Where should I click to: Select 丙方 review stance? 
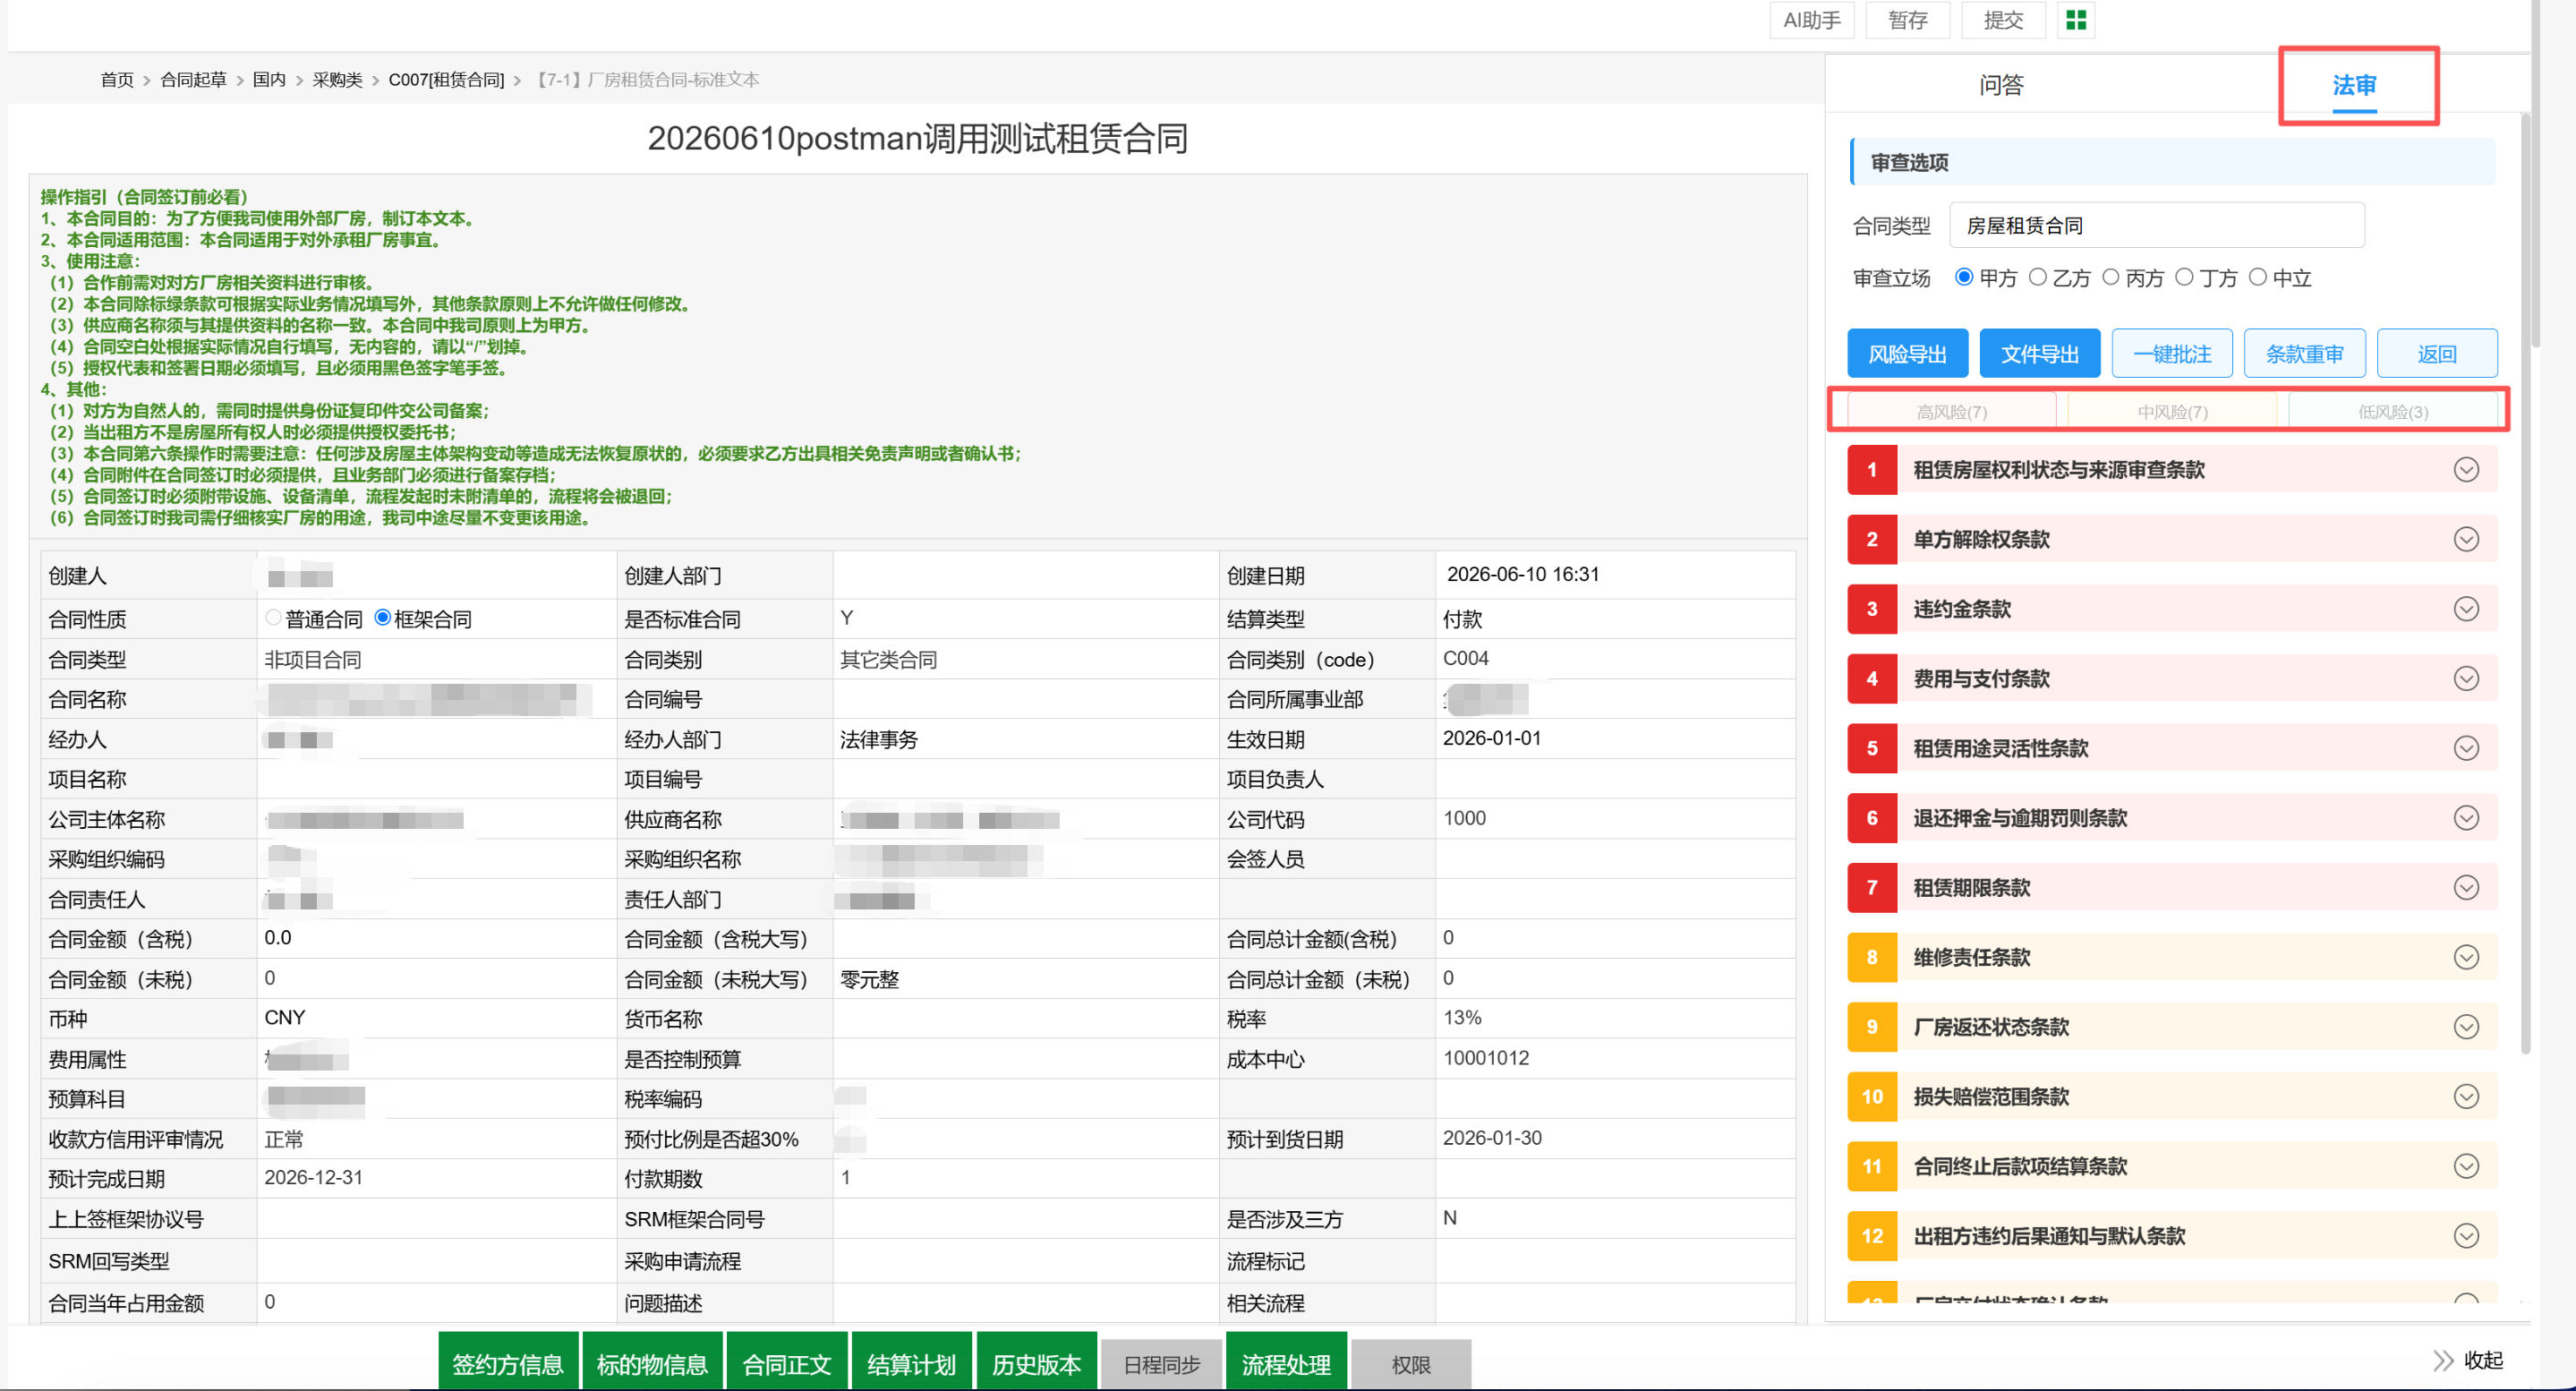coord(2110,277)
